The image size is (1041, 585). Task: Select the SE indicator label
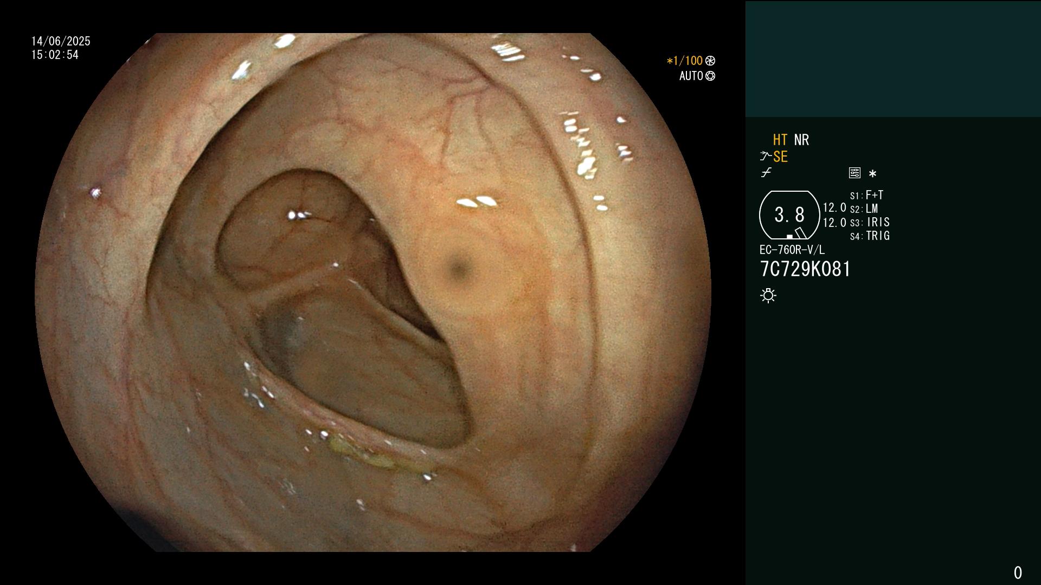[x=780, y=157]
